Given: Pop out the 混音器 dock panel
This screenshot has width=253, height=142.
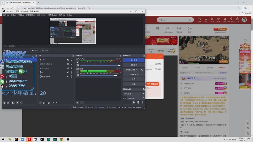Looking at the screenshot, I should click(120, 56).
